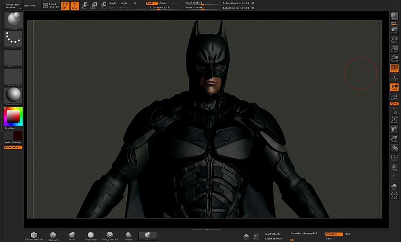Toggle the BackfaceMask option

(273, 239)
